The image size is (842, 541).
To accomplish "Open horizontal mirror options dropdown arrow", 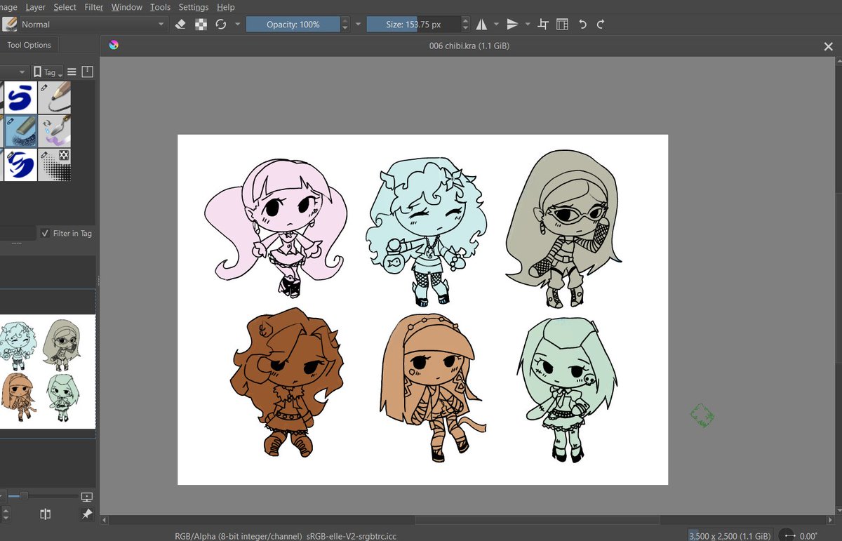I will (x=496, y=24).
